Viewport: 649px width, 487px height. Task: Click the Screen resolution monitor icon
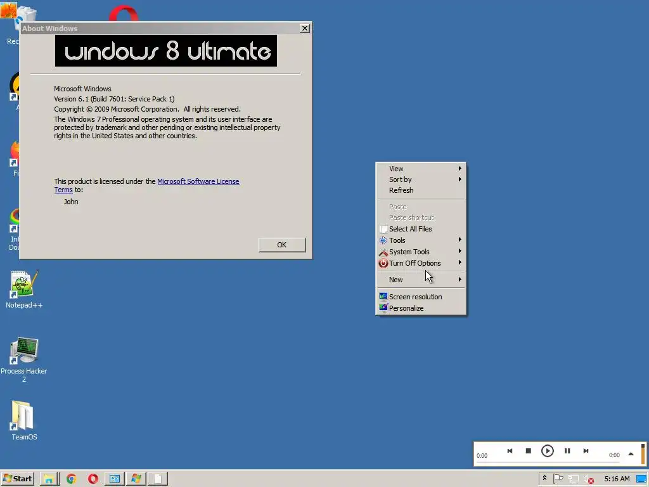(383, 297)
